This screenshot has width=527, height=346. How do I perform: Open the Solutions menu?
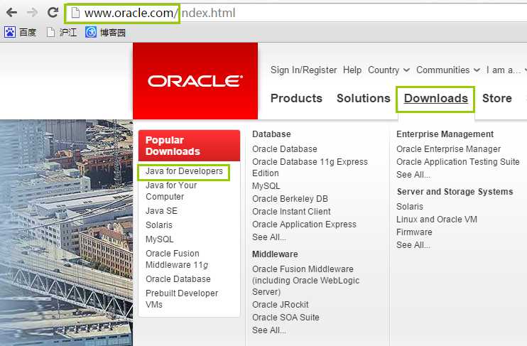364,98
